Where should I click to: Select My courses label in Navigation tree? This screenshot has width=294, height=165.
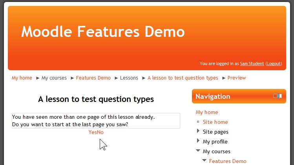(x=216, y=151)
